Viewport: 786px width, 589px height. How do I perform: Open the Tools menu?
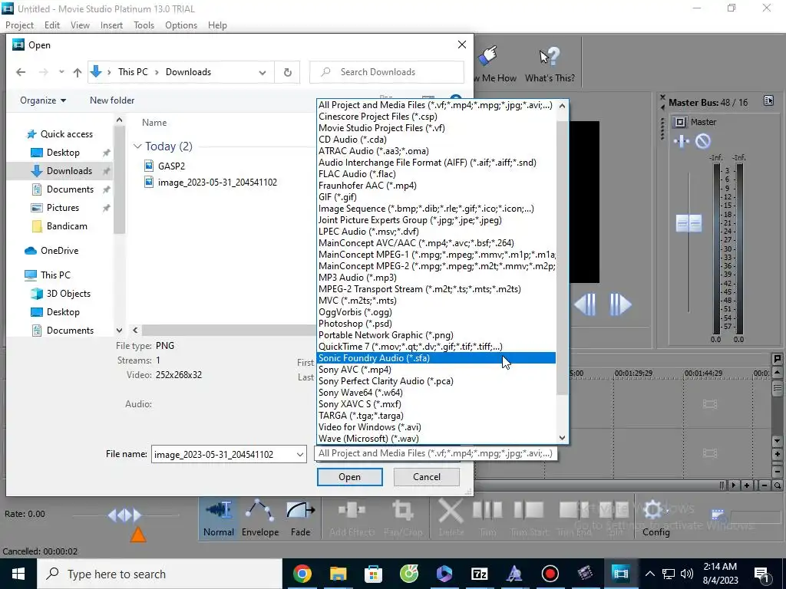point(144,25)
